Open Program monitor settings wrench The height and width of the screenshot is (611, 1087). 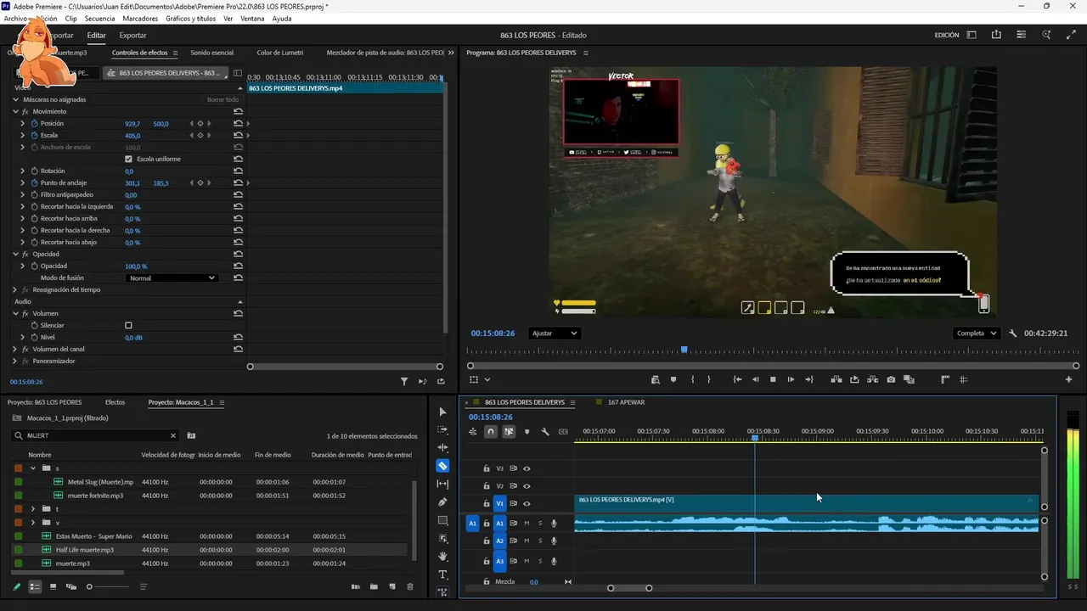coord(1013,334)
